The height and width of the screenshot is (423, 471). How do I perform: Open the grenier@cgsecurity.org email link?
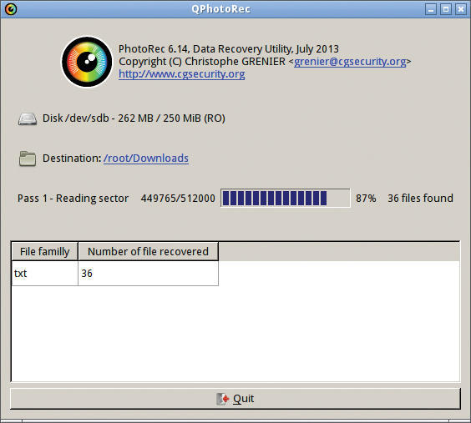point(350,62)
